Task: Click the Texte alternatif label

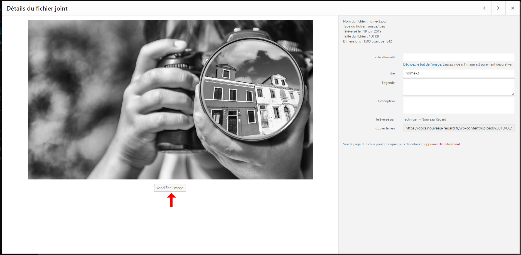Action: 384,57
